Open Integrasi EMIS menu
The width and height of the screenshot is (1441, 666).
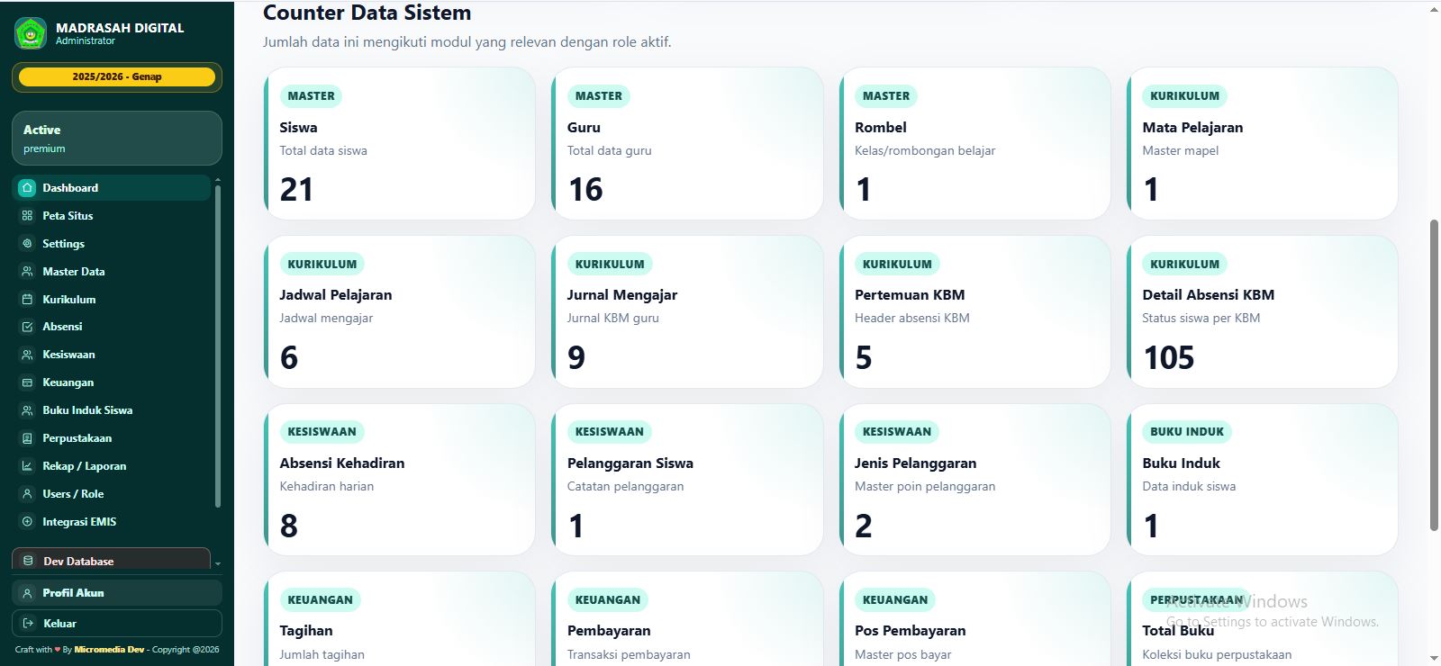point(112,522)
